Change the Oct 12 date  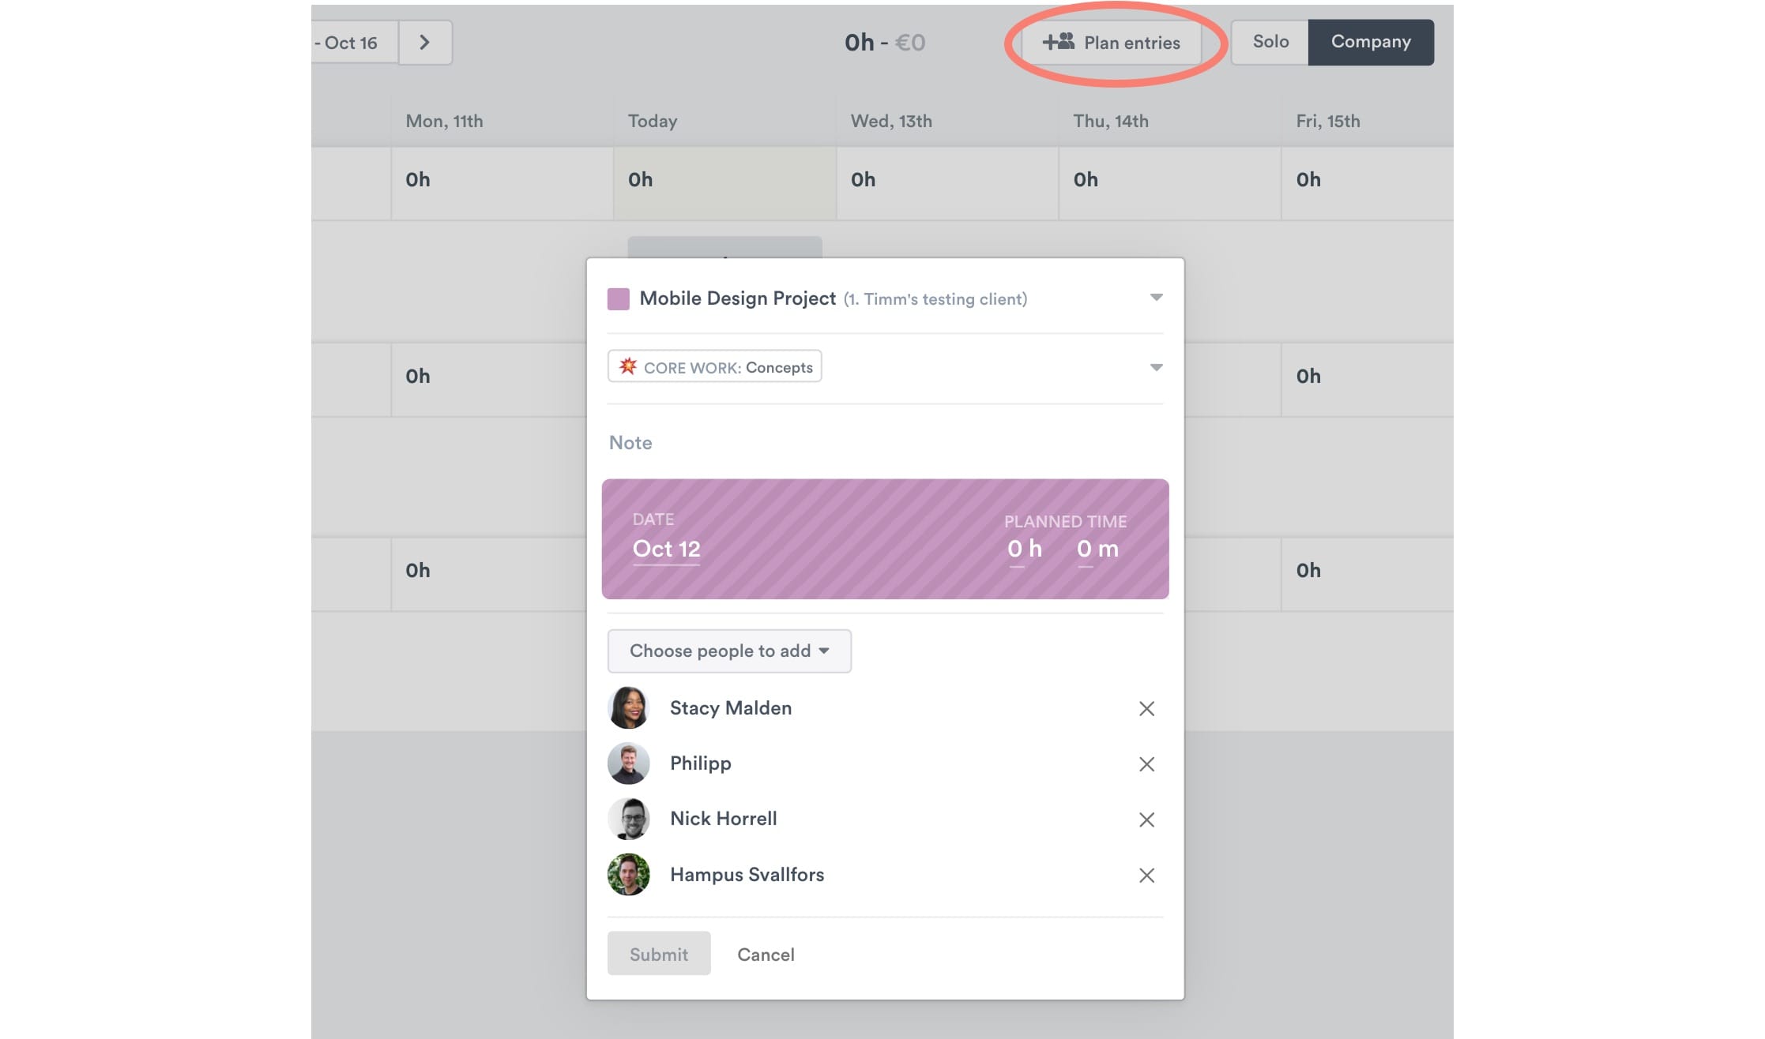click(666, 549)
